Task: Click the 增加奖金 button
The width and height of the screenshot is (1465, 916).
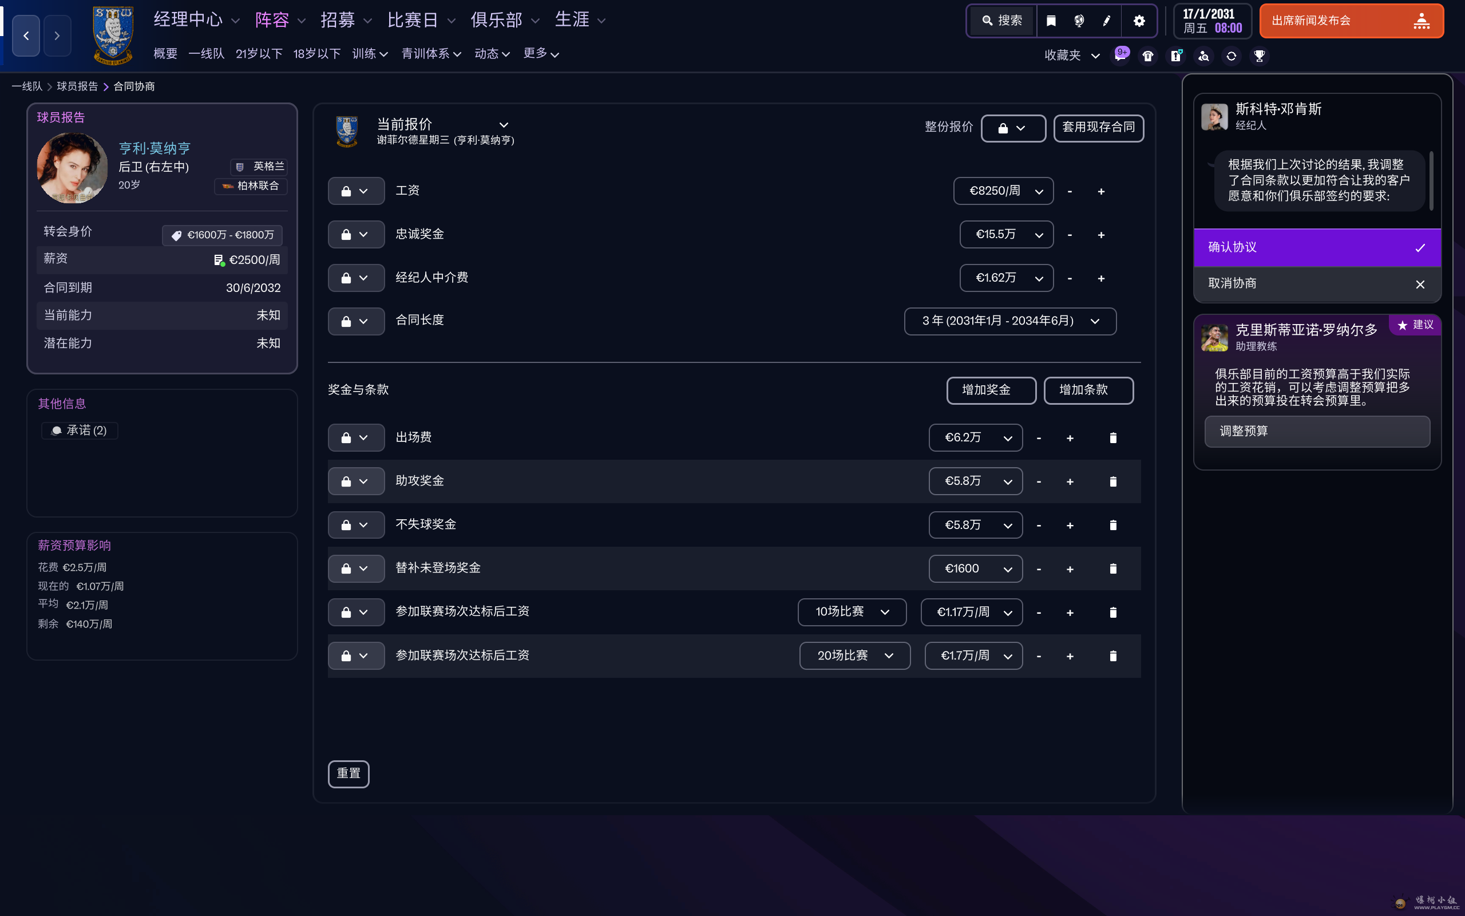Action: pyautogui.click(x=991, y=390)
